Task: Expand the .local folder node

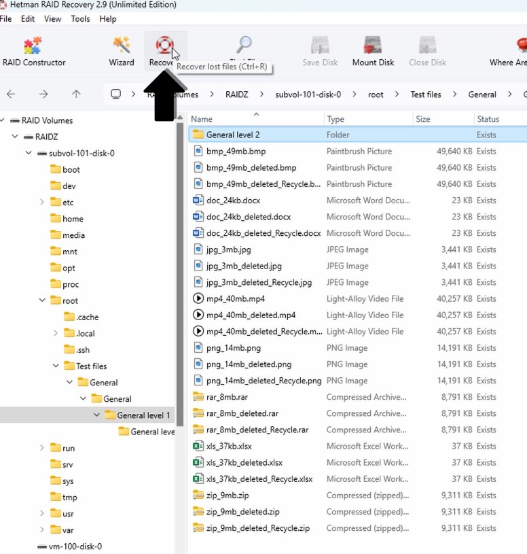Action: pos(56,333)
